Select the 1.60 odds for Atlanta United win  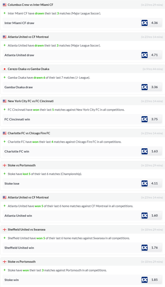(x=155, y=215)
